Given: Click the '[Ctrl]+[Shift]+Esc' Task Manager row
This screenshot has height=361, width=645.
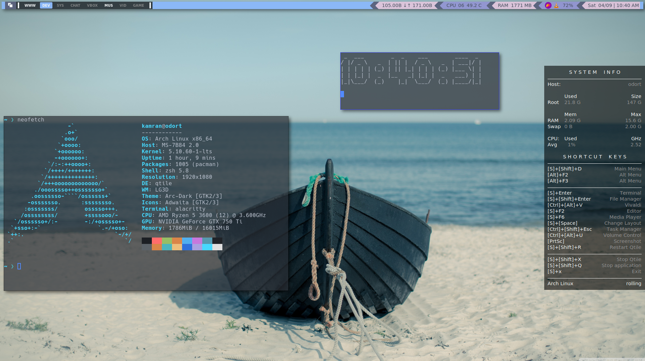Looking at the screenshot, I should [x=594, y=229].
